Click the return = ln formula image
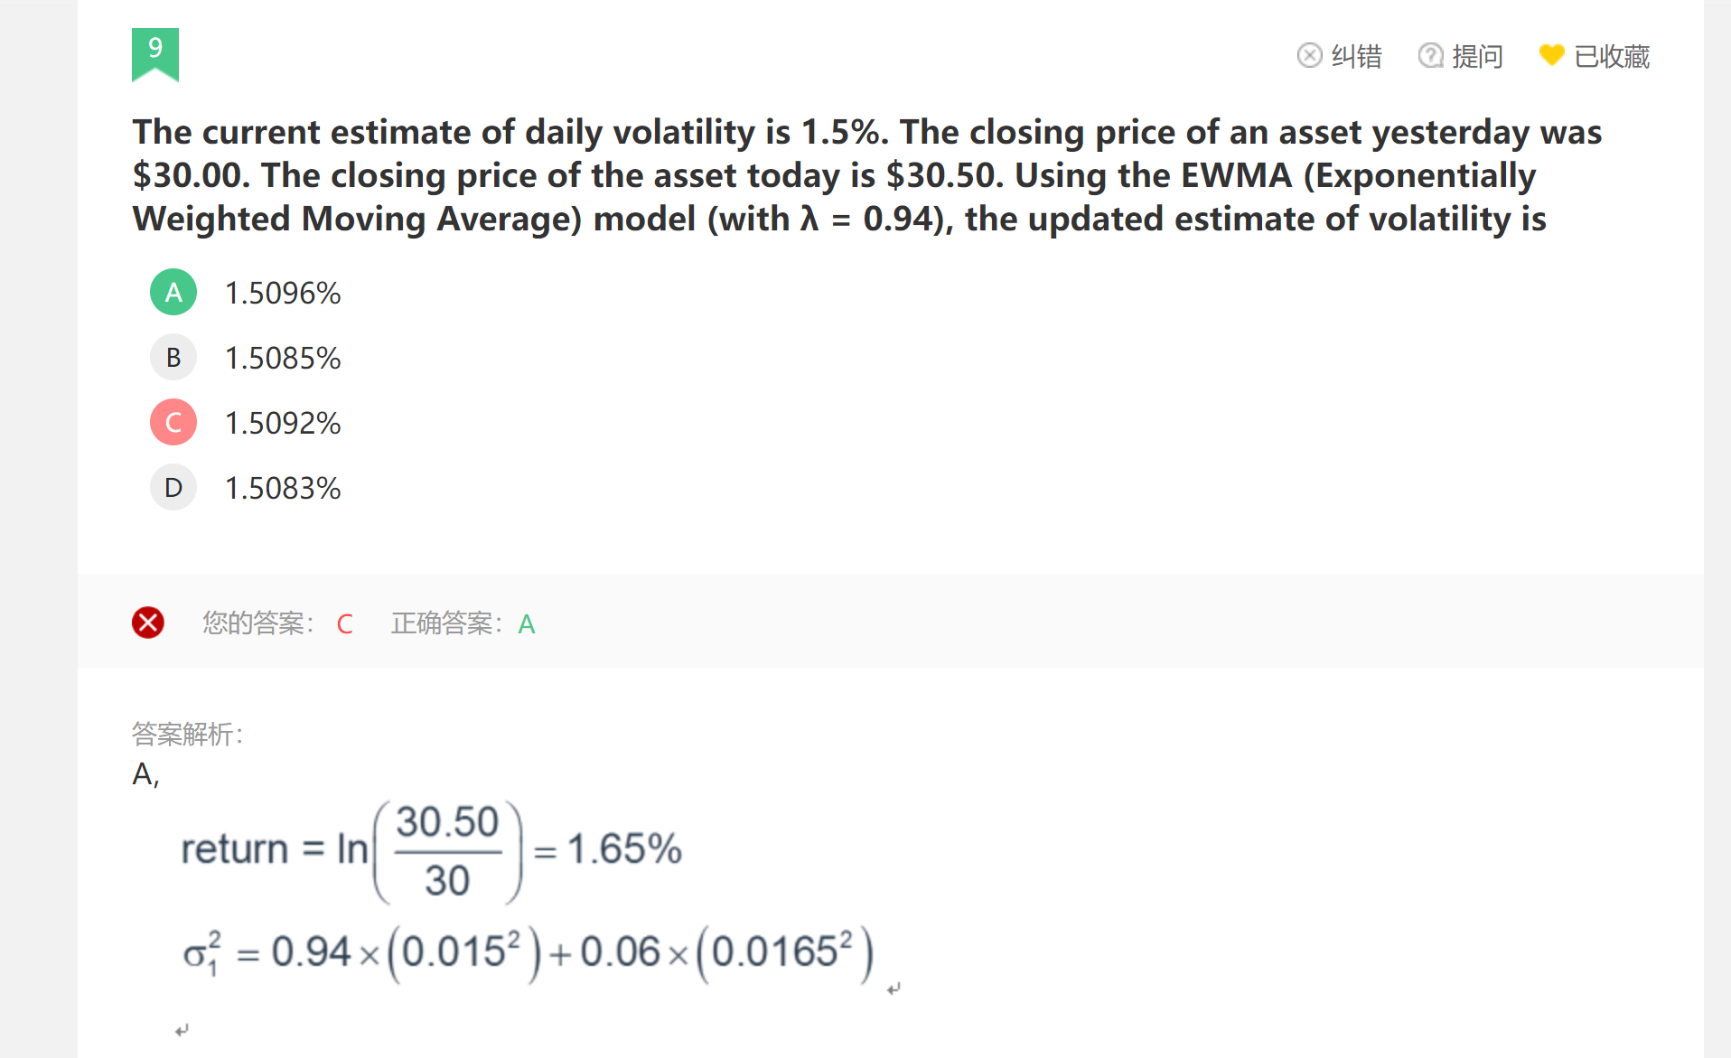The width and height of the screenshot is (1731, 1058). tap(432, 850)
